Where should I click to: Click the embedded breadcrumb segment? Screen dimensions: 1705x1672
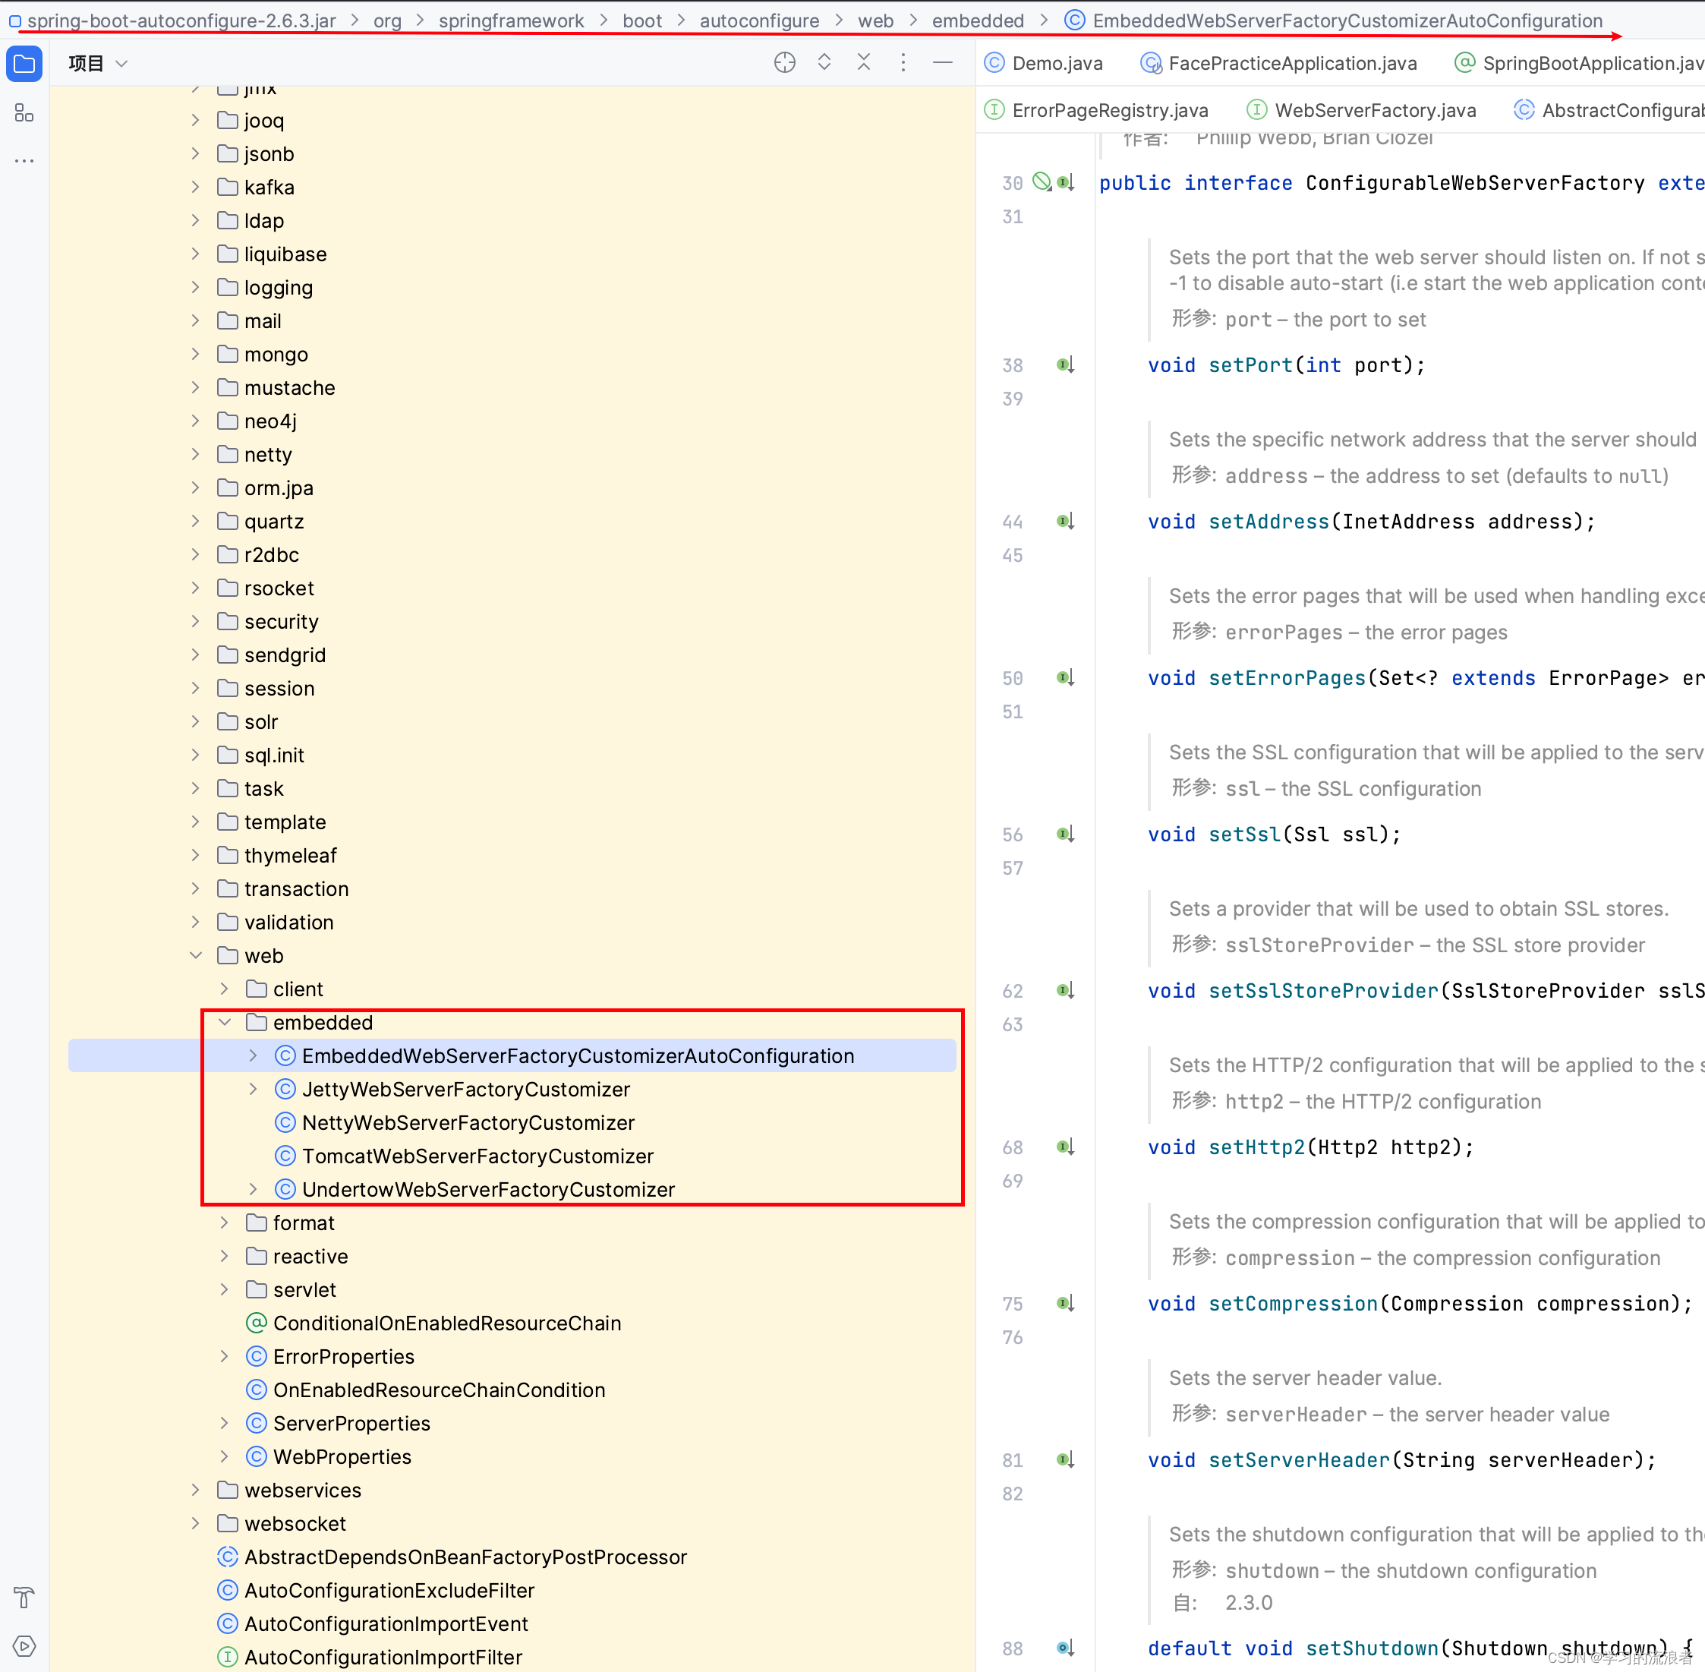(978, 21)
